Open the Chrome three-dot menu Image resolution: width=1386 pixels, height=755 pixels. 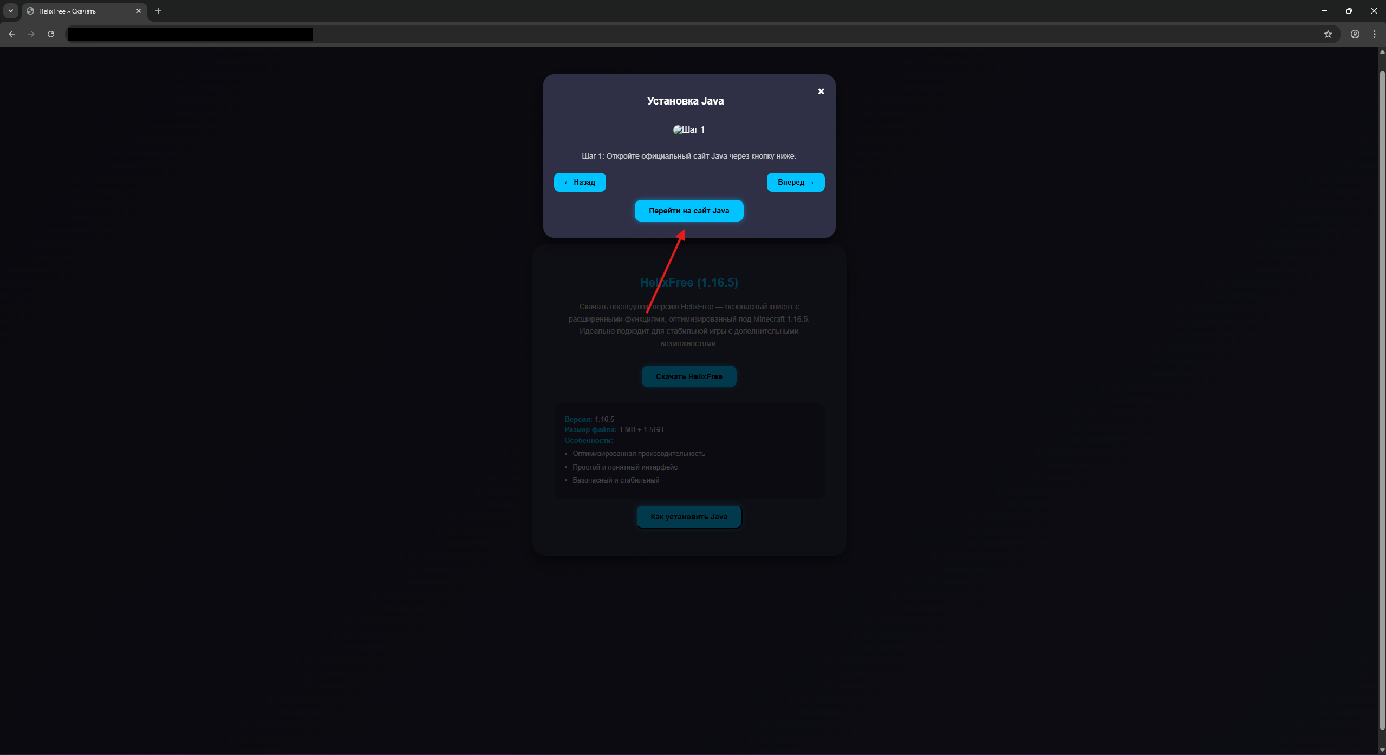[x=1374, y=34]
